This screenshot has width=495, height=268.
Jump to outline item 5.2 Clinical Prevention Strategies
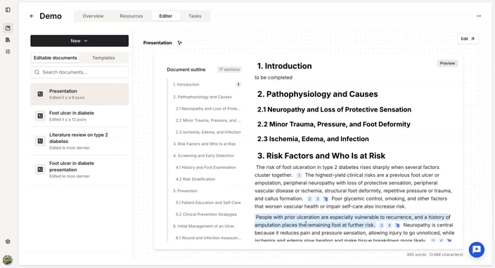(x=206, y=215)
